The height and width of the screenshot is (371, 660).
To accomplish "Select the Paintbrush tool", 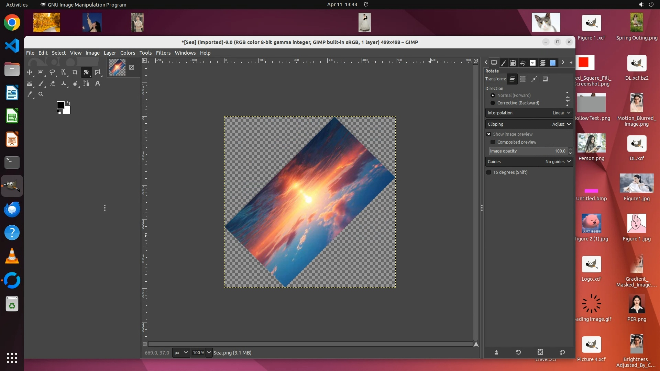I will point(41,83).
